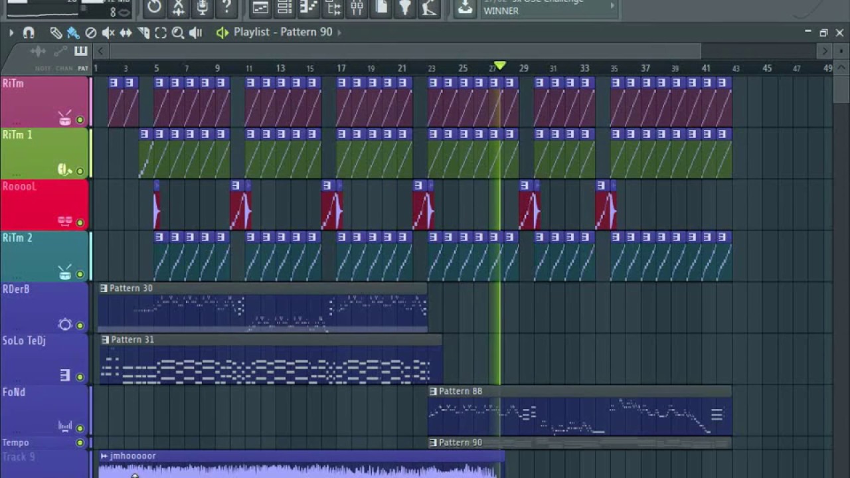Switch clip focus to automation clips
This screenshot has height=478, width=850.
coord(60,51)
